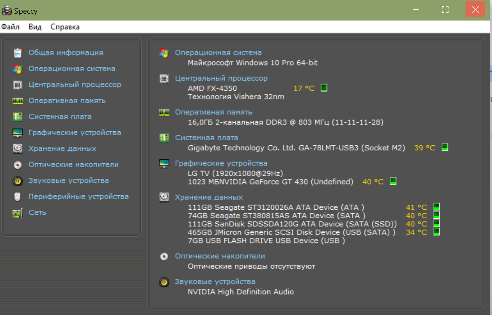492x315 pixels.
Task: Click the Звуковые устройства speaker icon in sidebar
Action: tap(17, 181)
